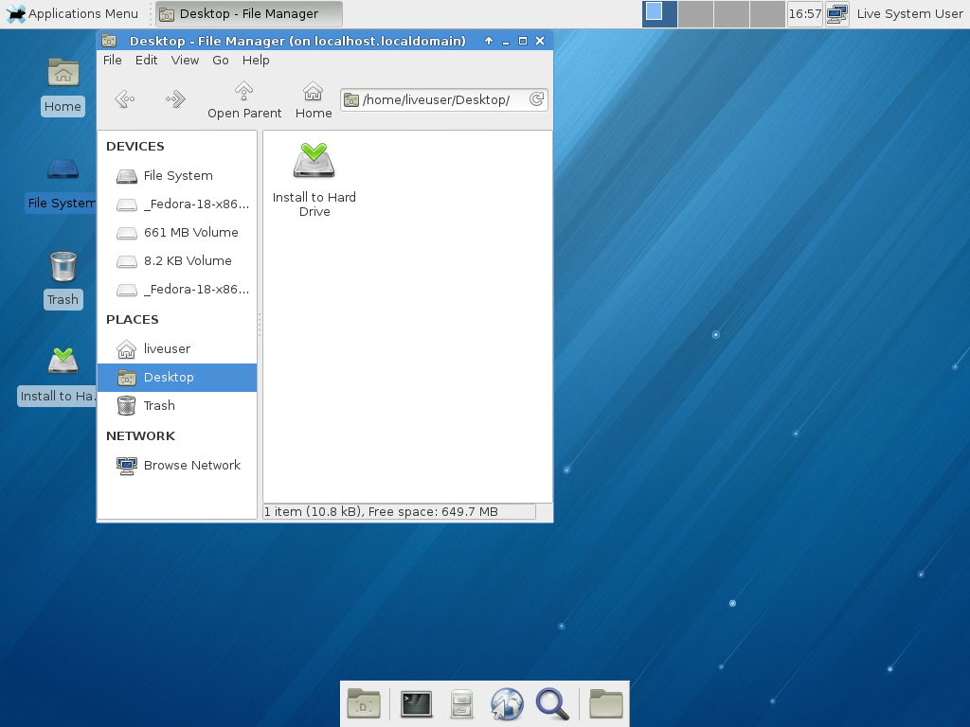The image size is (970, 727).
Task: Open liveuser home in Places
Action: (177, 348)
